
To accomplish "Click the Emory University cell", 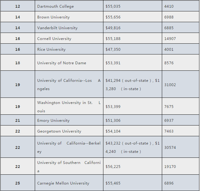I will (53, 121).
